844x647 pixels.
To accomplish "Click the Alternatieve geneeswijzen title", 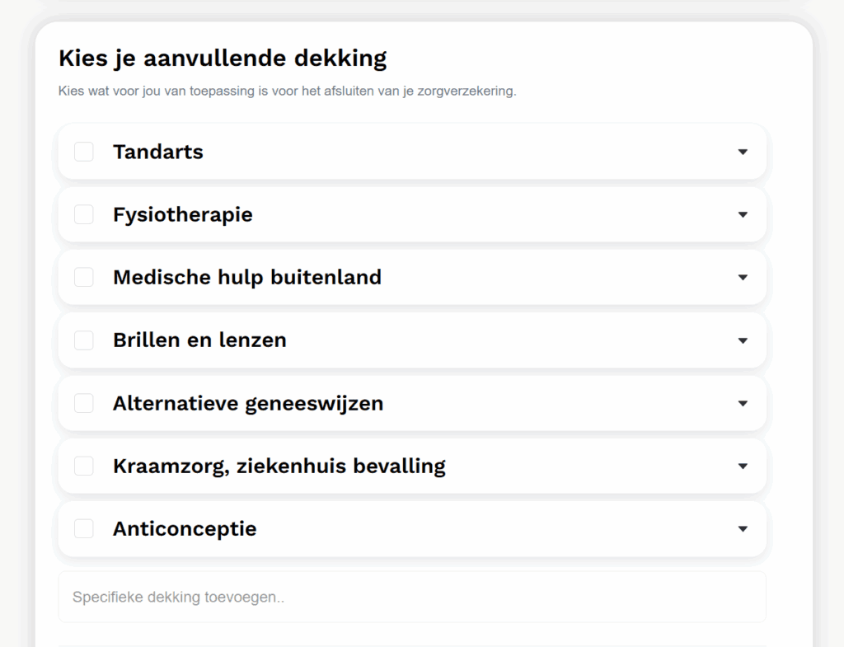I will pyautogui.click(x=248, y=403).
